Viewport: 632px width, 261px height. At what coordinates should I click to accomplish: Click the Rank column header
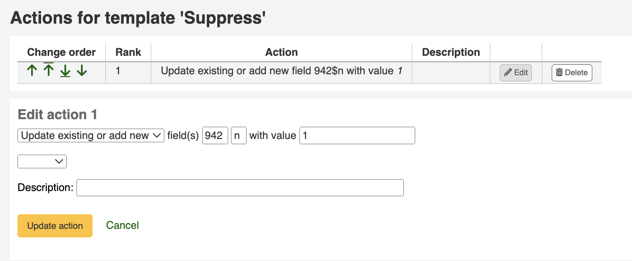click(128, 52)
